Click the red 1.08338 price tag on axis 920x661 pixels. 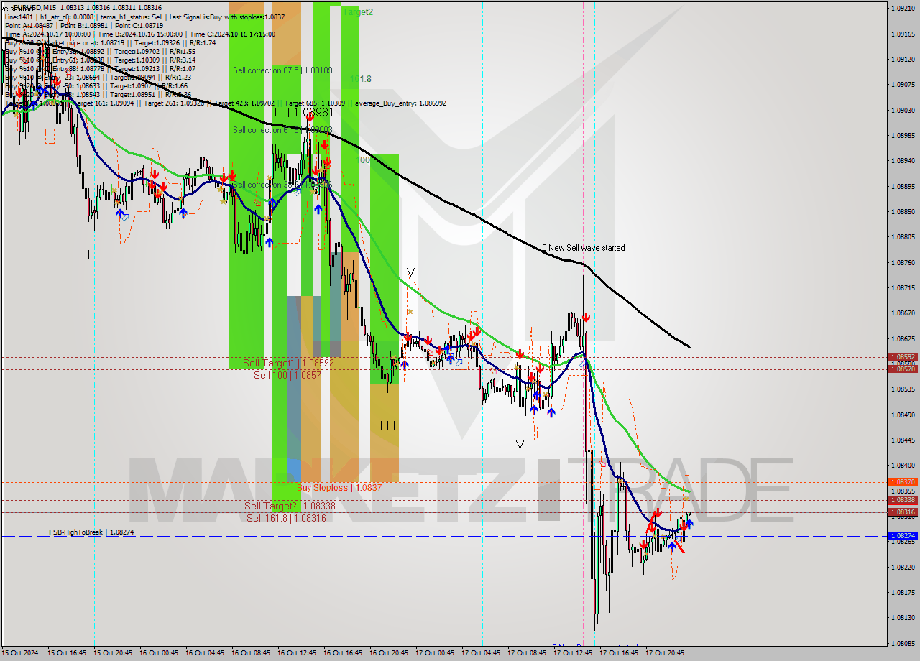[903, 500]
